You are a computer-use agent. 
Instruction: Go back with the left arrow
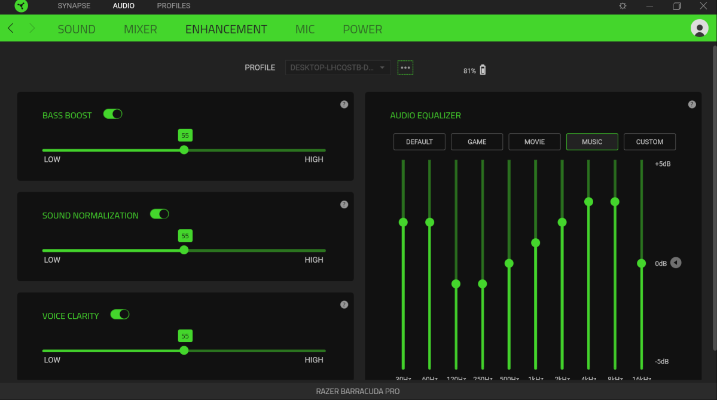point(11,28)
